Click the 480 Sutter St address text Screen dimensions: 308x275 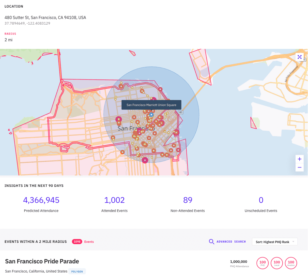pyautogui.click(x=45, y=18)
